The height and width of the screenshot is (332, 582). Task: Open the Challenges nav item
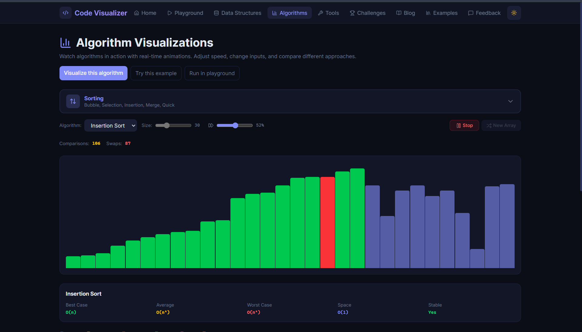pos(367,13)
